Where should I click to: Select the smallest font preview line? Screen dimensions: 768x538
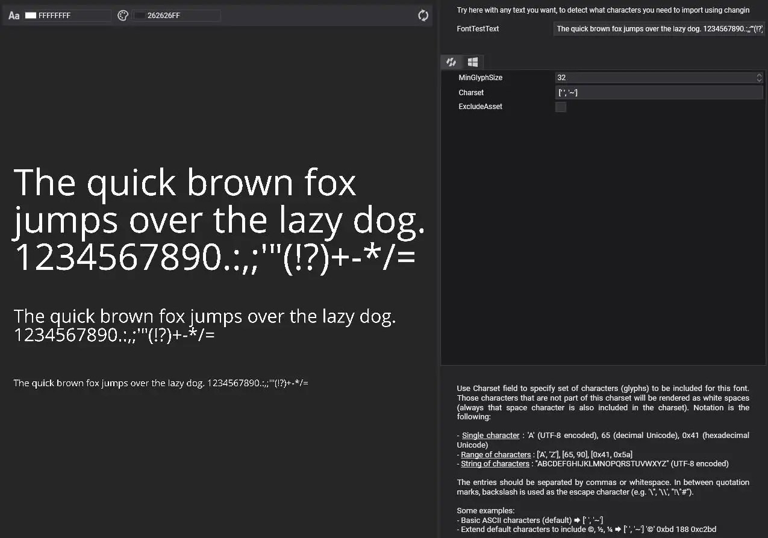pos(160,383)
